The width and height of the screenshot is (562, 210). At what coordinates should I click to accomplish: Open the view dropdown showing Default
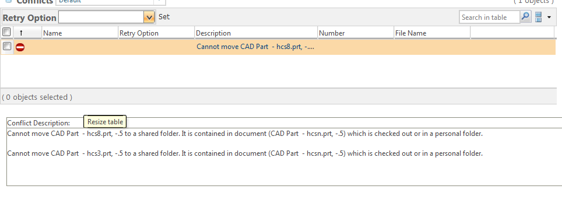[110, 2]
